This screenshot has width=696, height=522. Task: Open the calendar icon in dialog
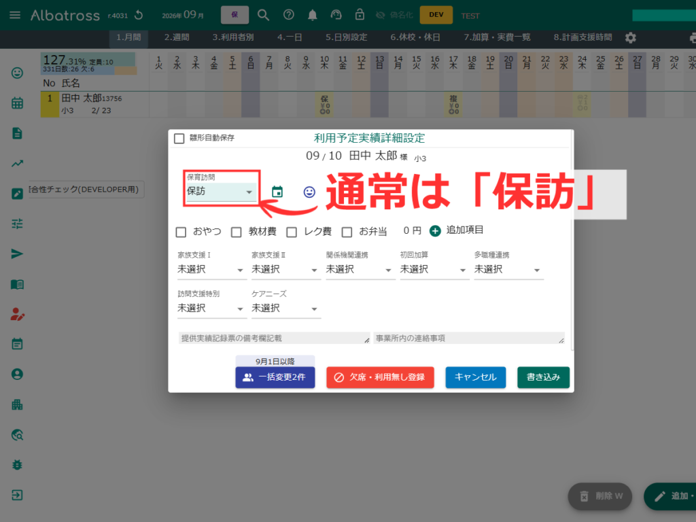[277, 192]
